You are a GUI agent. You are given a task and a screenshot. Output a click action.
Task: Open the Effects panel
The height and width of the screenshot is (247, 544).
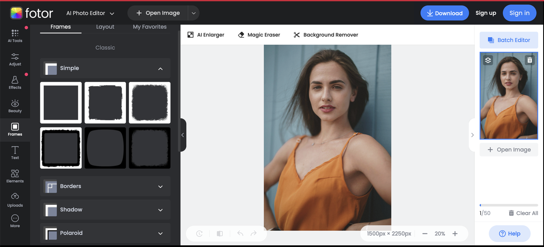click(x=15, y=82)
